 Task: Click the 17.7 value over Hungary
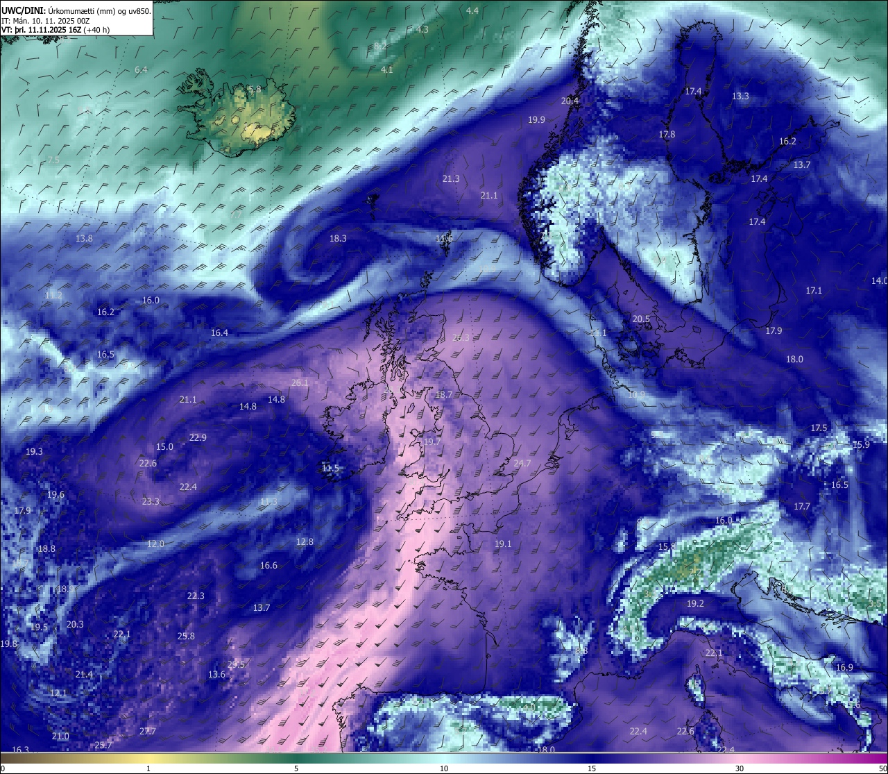point(802,506)
